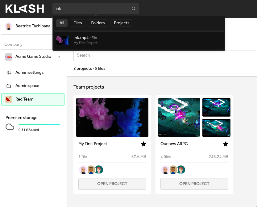Click the My First Project title
Screen dimensions: 257x207
[93, 144]
